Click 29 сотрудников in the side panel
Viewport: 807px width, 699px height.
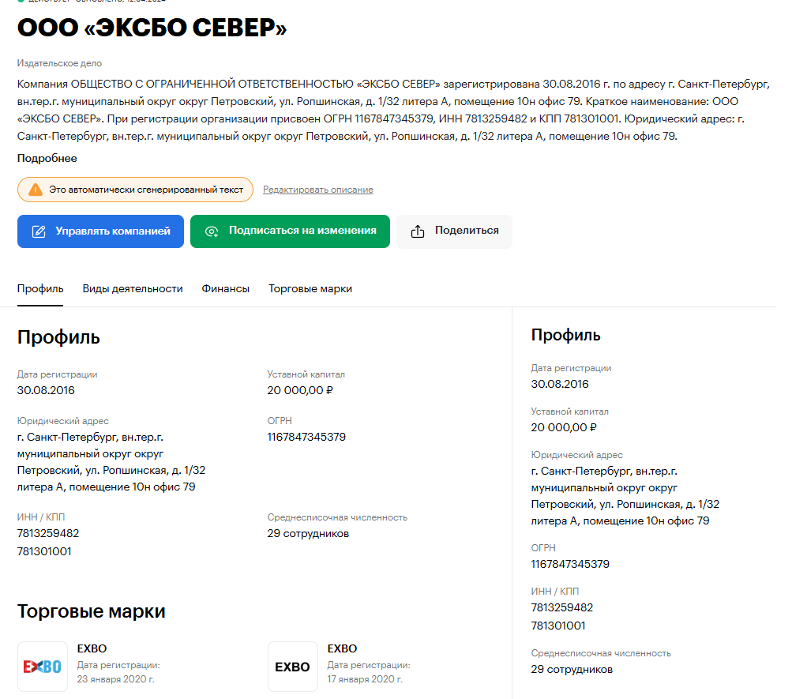pos(572,669)
